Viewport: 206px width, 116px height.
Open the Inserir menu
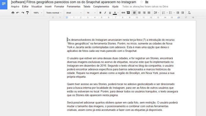48,7
